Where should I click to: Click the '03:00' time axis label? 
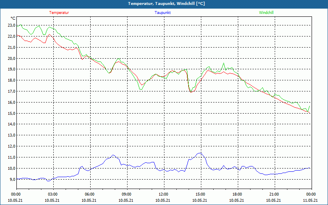pyautogui.click(x=52, y=194)
